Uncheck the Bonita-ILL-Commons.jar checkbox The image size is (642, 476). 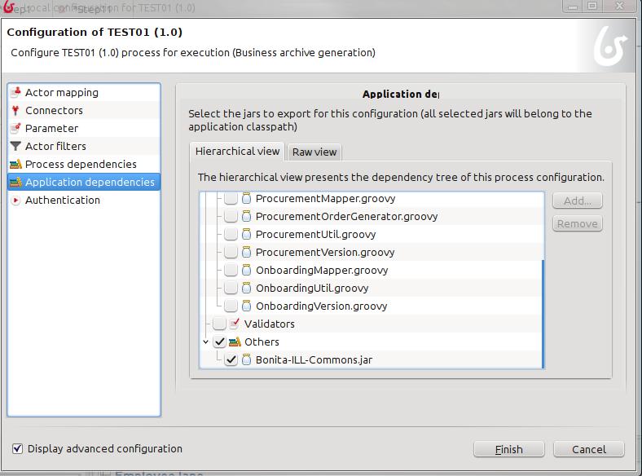[231, 359]
